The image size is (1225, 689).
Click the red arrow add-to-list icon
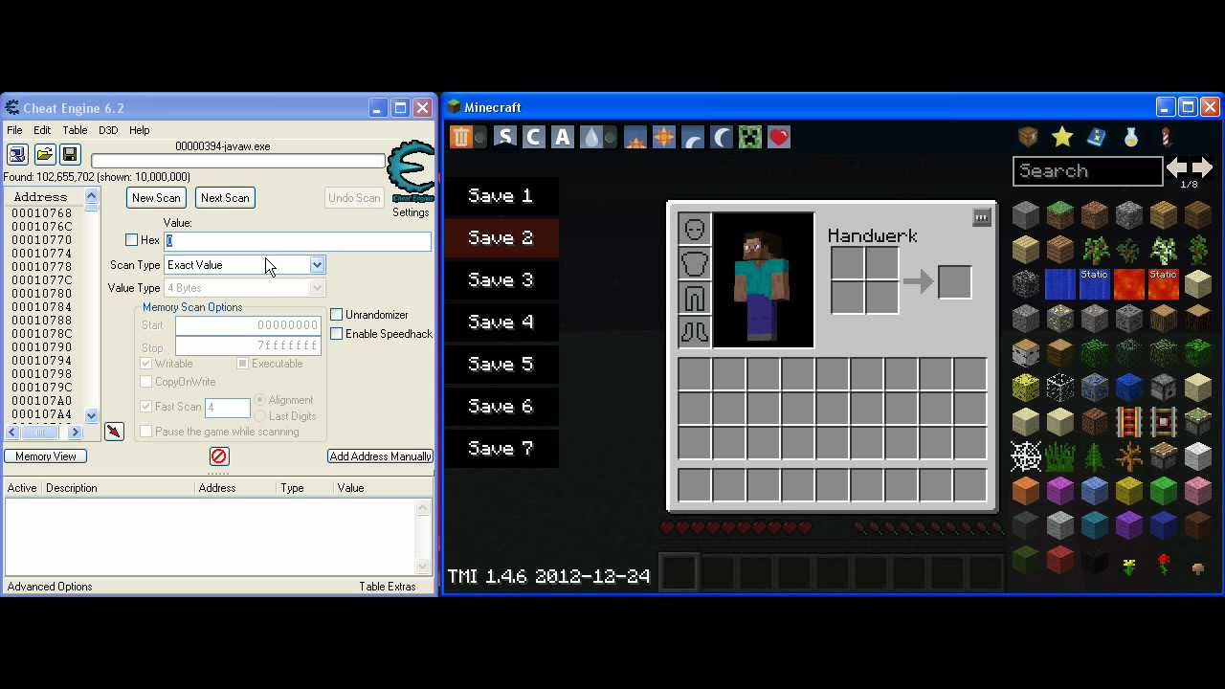(x=114, y=432)
